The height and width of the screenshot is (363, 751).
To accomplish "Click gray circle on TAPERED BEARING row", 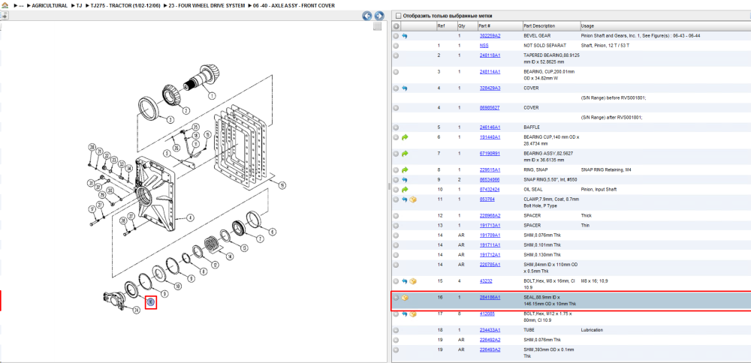I will [x=396, y=55].
